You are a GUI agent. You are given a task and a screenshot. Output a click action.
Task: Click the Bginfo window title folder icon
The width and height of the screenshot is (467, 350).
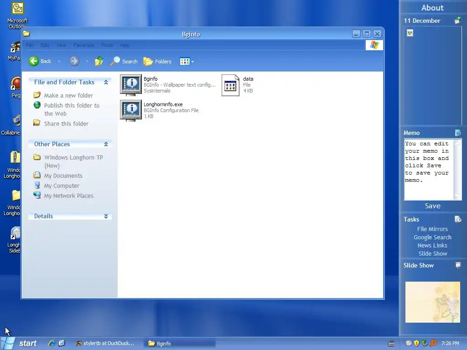(26, 34)
